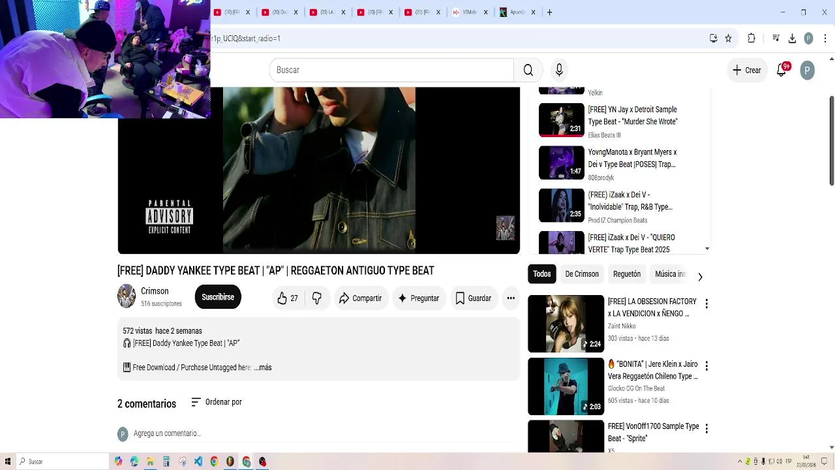The height and width of the screenshot is (470, 835).
Task: Show more filter chips with right chevron
Action: (700, 277)
